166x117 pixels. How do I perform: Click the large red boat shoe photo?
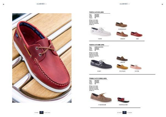coord(42,58)
